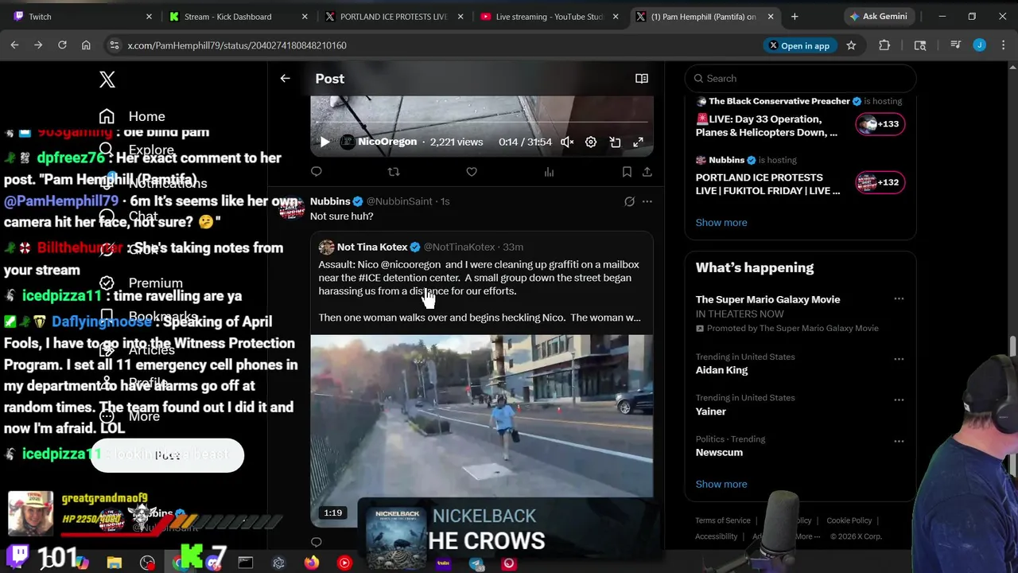Like the post with the heart icon

tap(472, 171)
